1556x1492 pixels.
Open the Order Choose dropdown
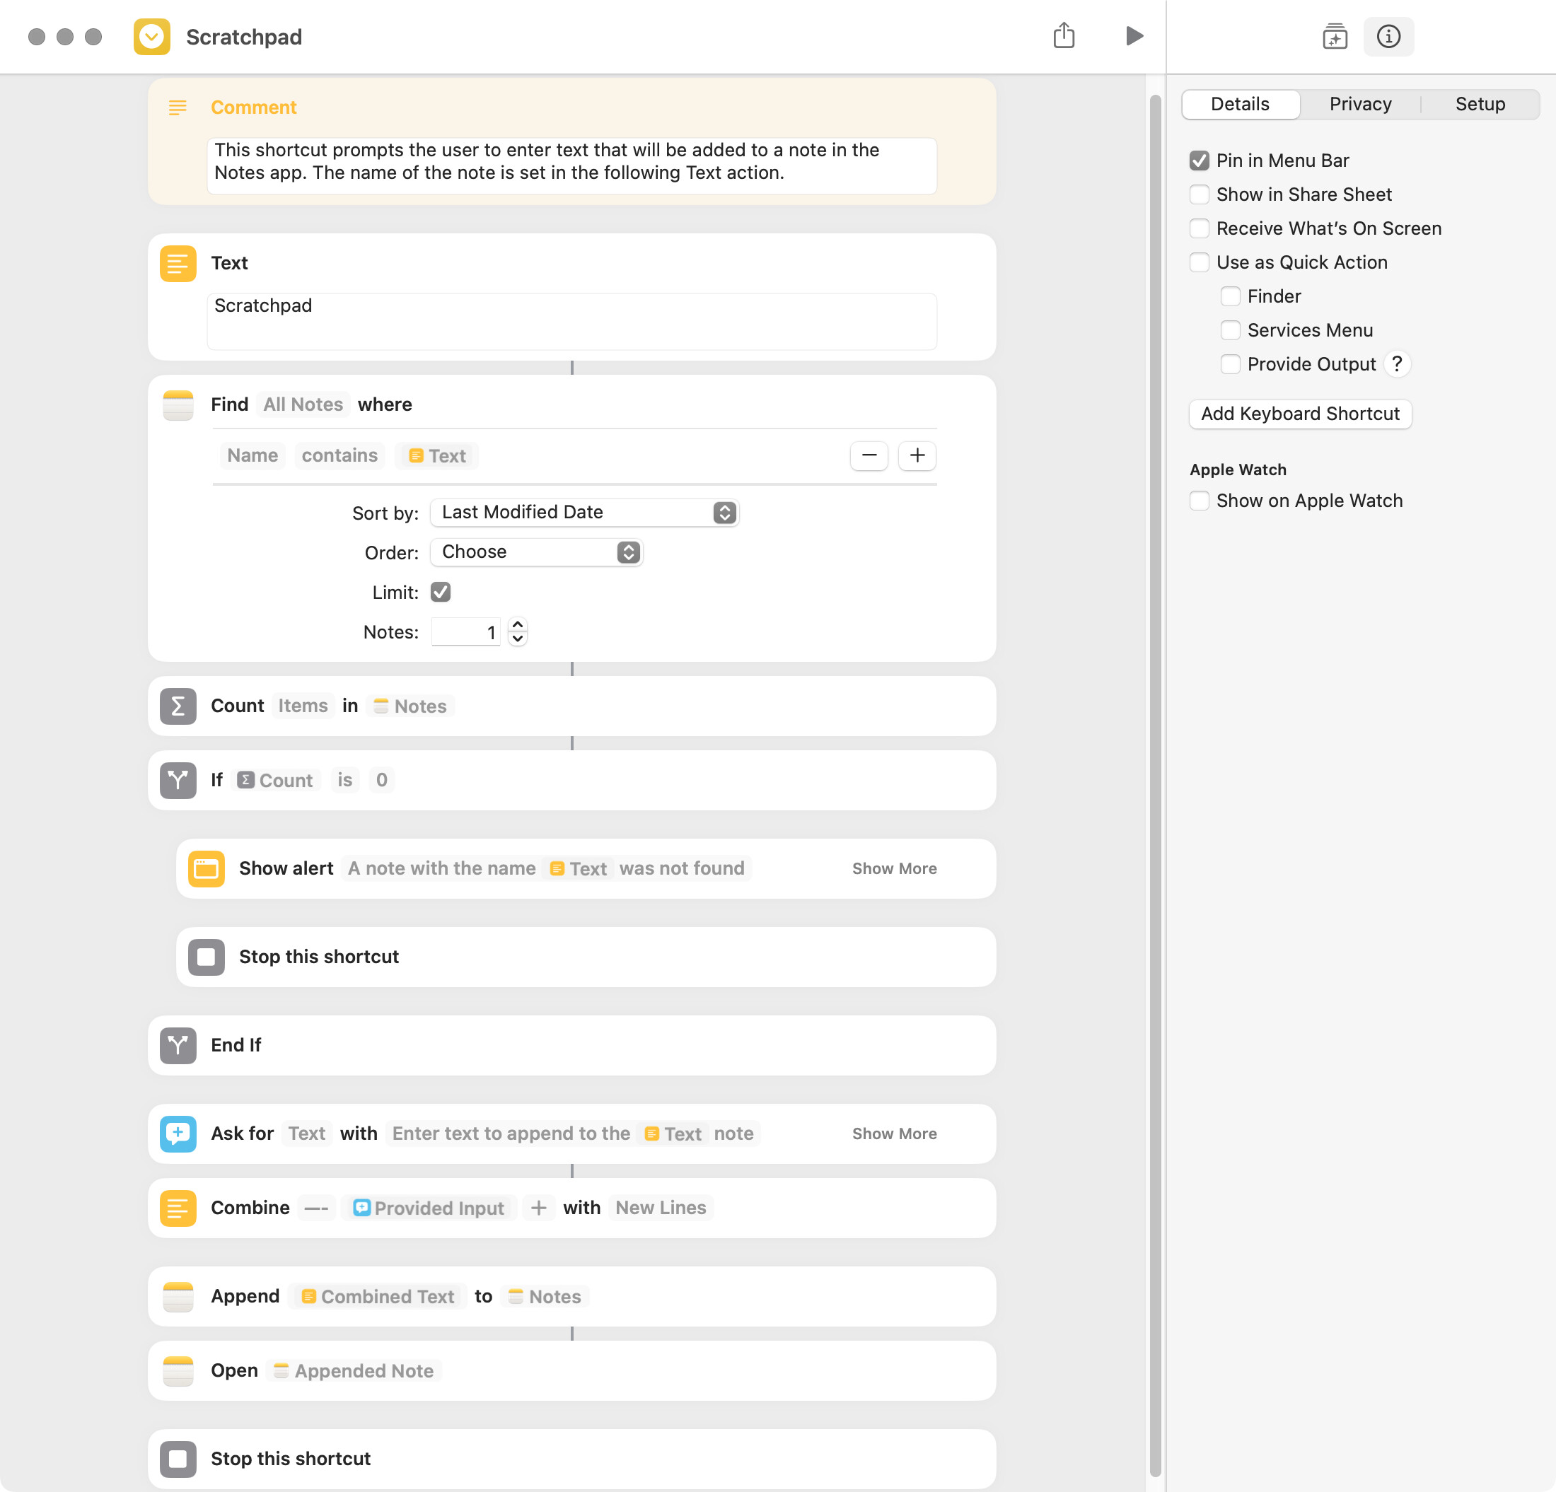pyautogui.click(x=536, y=552)
